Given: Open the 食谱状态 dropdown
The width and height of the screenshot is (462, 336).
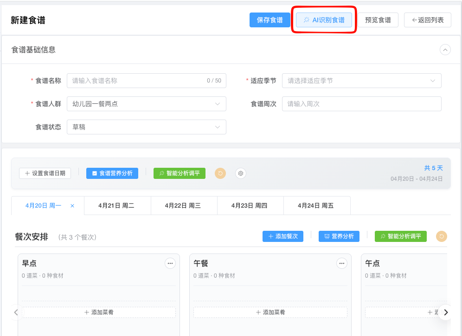Looking at the screenshot, I should 146,127.
